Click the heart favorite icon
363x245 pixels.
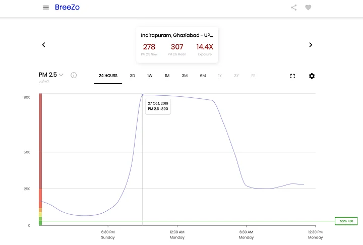[308, 8]
